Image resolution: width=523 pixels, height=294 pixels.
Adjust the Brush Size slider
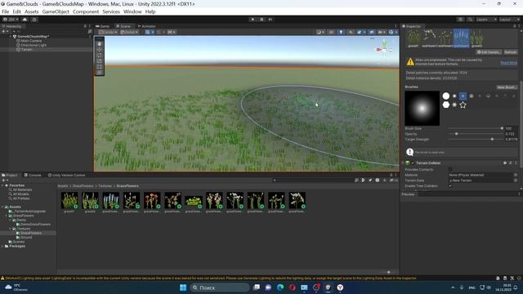pos(476,128)
